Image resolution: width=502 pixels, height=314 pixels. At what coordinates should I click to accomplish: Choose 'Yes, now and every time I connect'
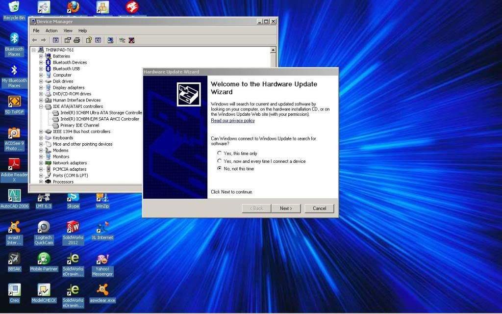220,161
